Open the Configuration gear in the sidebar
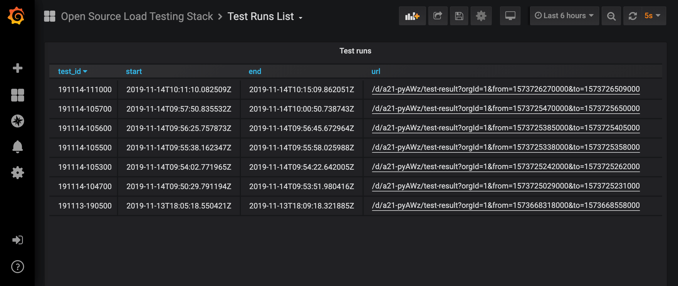678x286 pixels. (x=17, y=173)
